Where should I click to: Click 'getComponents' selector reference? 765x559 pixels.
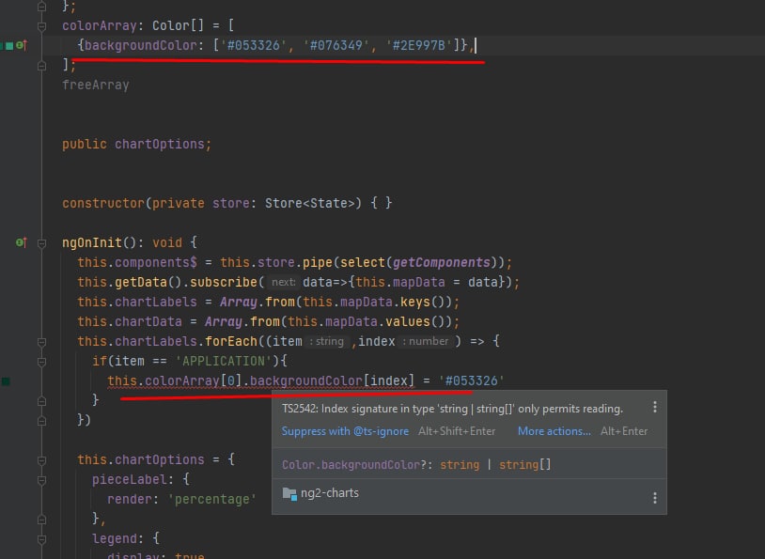click(441, 262)
